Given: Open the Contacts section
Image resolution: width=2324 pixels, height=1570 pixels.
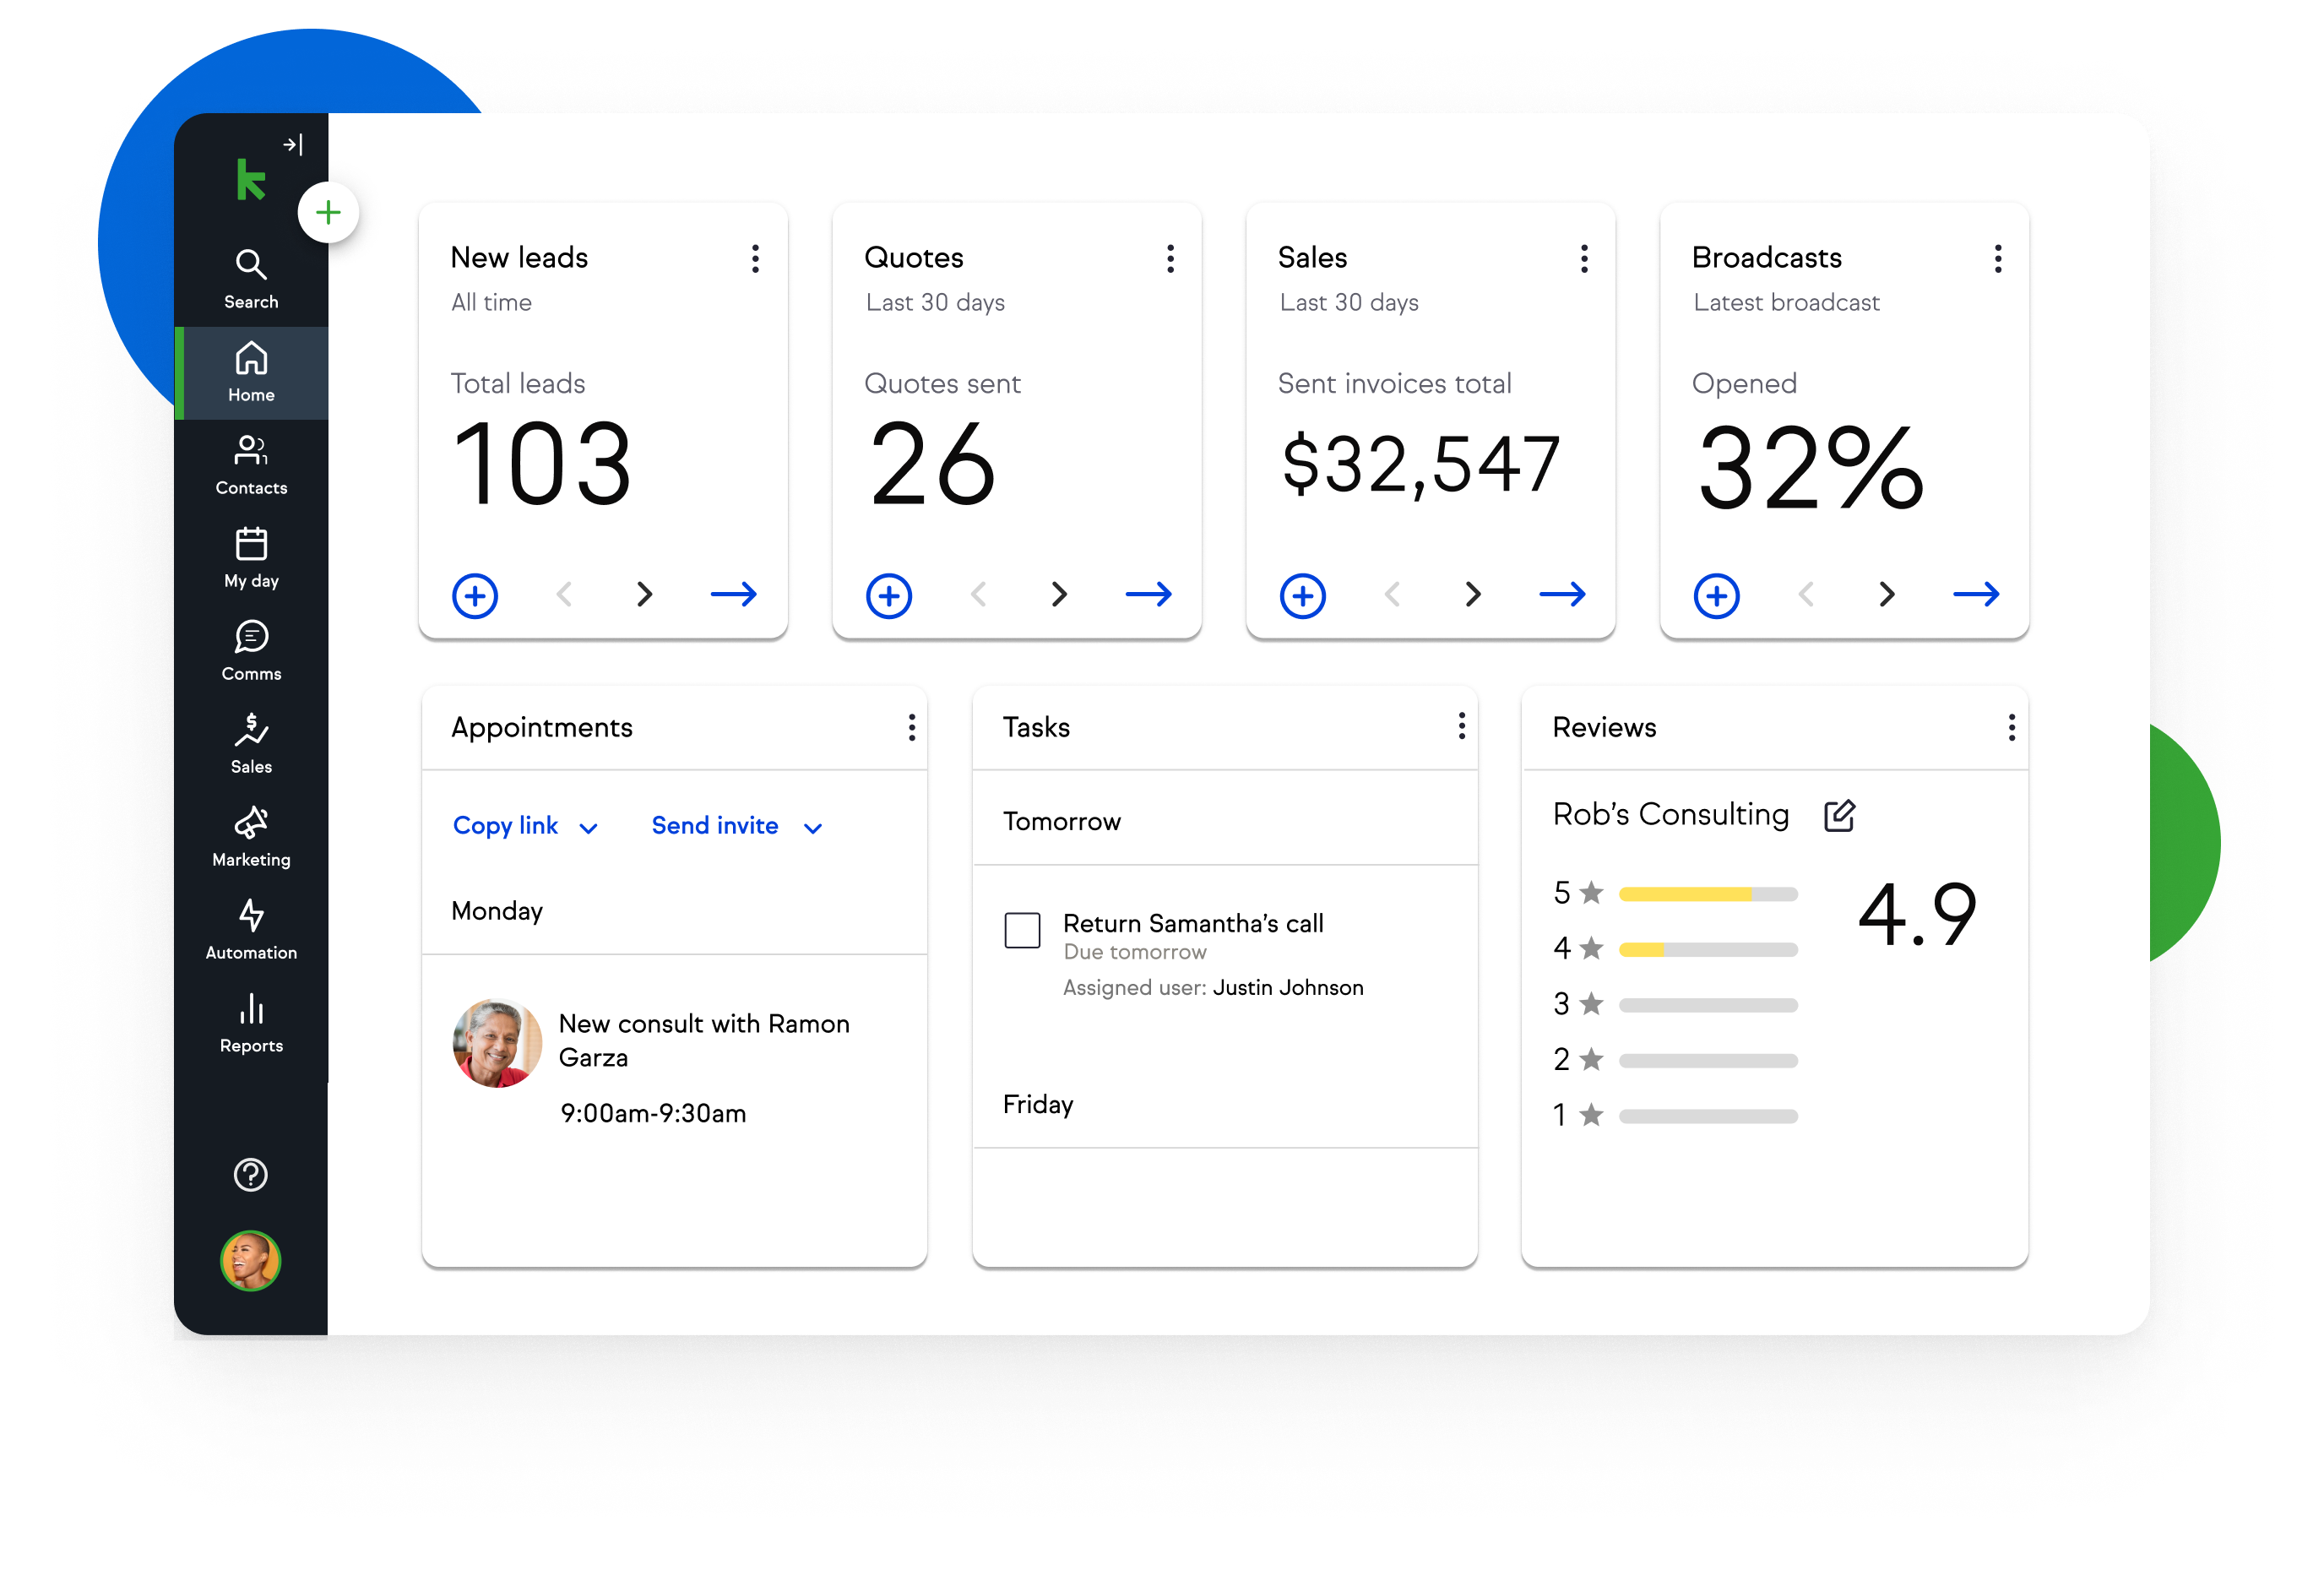Looking at the screenshot, I should [250, 464].
